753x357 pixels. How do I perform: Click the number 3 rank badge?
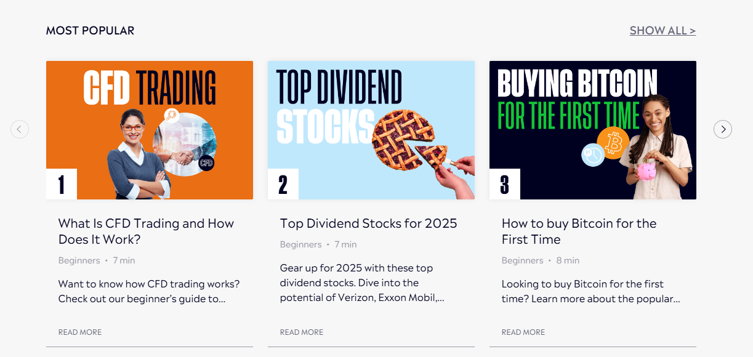[x=505, y=184]
